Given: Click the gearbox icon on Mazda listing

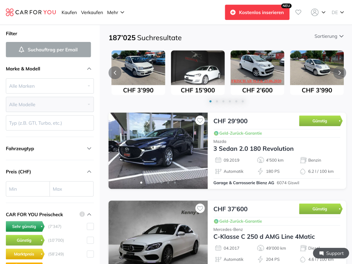Looking at the screenshot, I should 218,171.
